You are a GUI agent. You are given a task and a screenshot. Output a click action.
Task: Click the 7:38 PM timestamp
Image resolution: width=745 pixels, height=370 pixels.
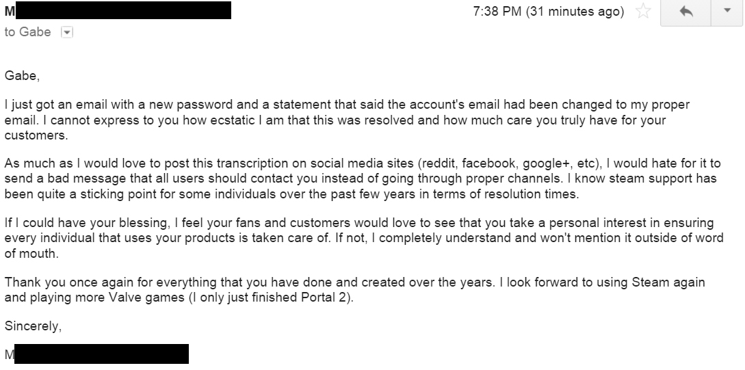pyautogui.click(x=549, y=12)
